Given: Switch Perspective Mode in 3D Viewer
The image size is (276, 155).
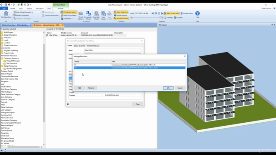Looking at the screenshot, I should pos(88,15).
